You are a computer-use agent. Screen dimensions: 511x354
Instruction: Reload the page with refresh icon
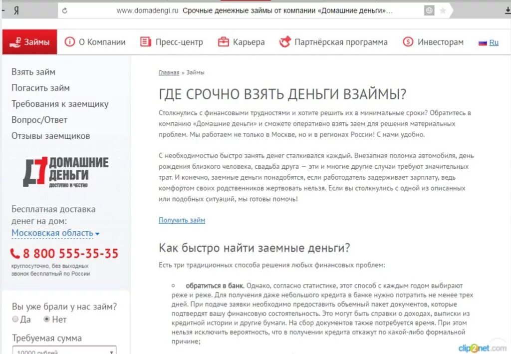coord(64,11)
